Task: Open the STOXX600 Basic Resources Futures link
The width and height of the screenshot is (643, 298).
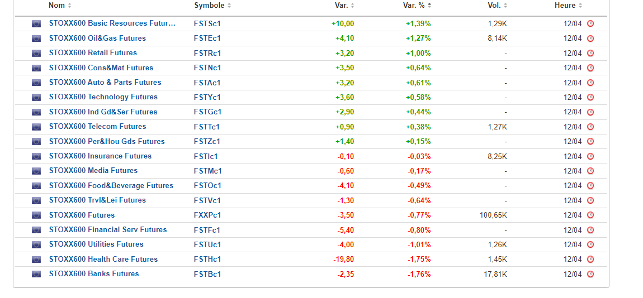Action: (112, 23)
